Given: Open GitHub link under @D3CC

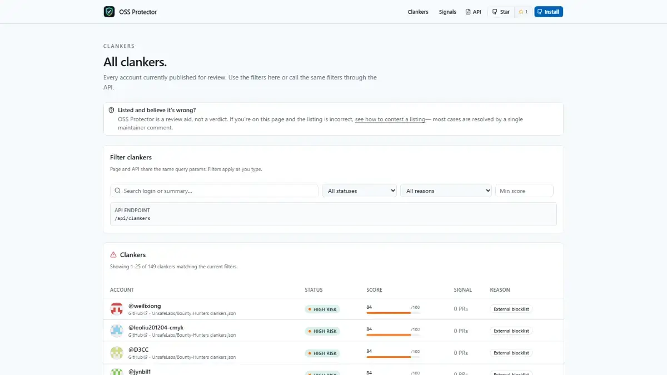Looking at the screenshot, I should click(138, 357).
